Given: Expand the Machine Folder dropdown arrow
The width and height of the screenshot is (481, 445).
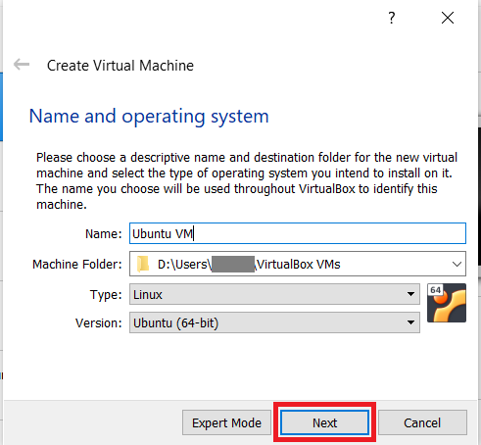Looking at the screenshot, I should pos(457,264).
